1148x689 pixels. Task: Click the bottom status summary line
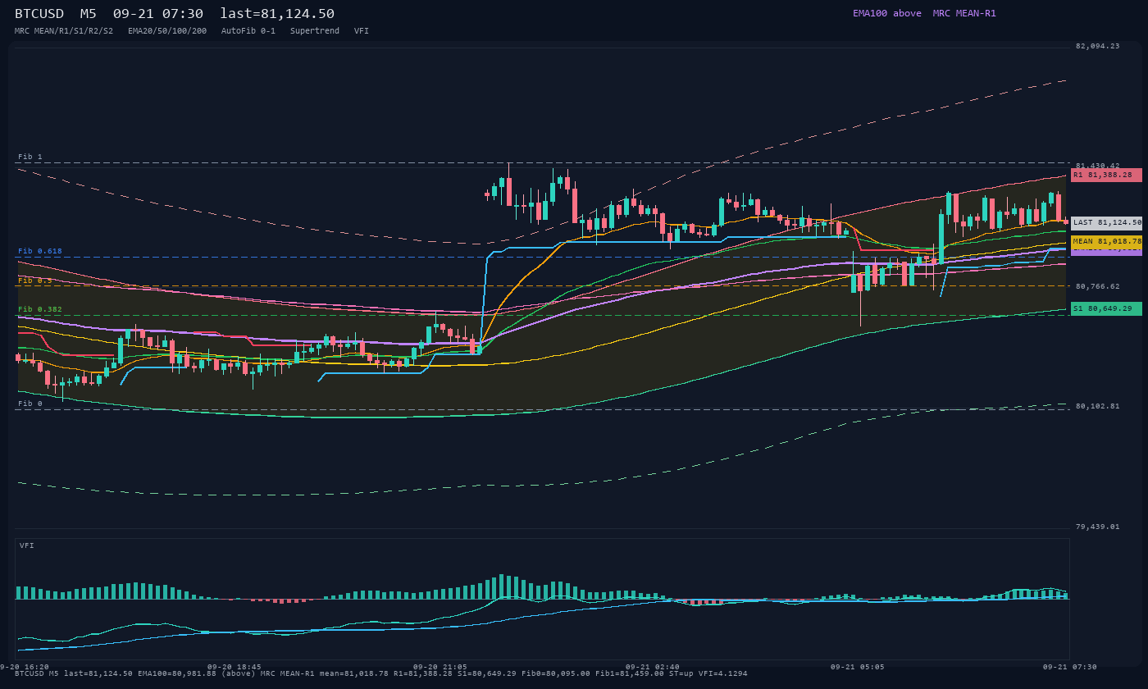381,673
